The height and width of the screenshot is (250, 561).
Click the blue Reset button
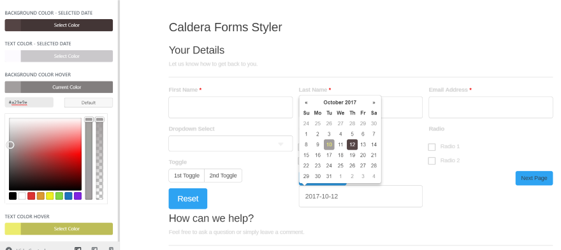tap(188, 198)
